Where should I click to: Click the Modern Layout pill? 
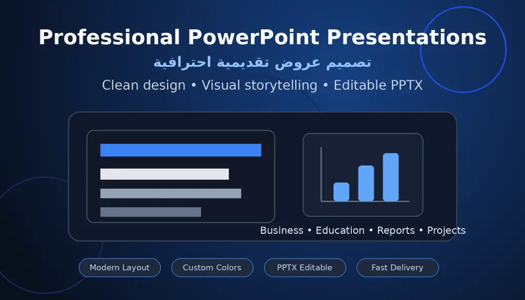point(120,267)
